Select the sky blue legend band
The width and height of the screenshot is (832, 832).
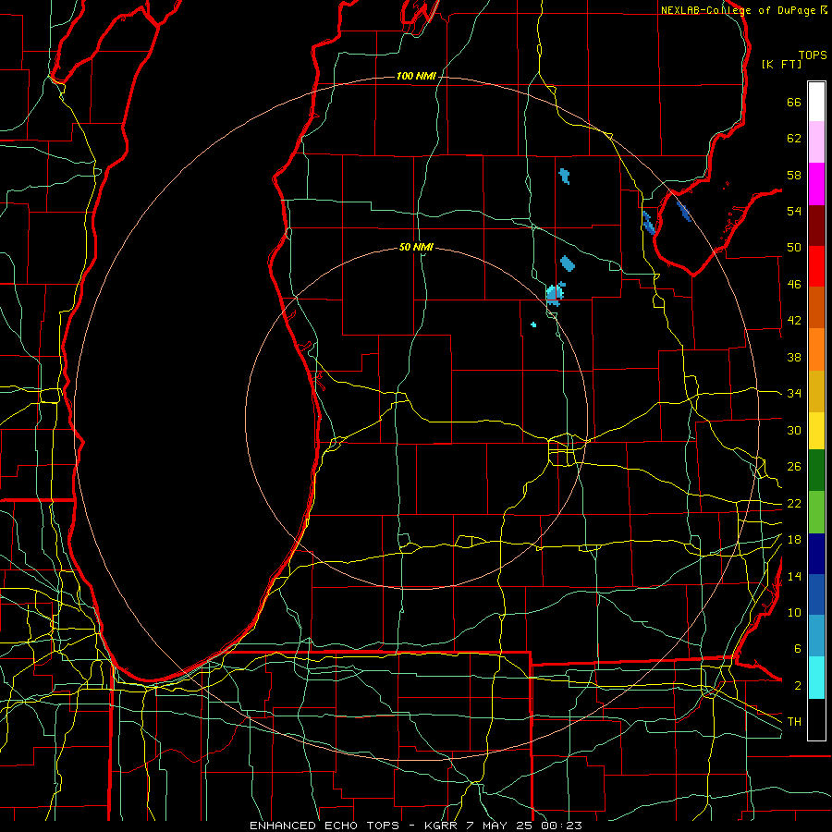[x=816, y=636]
